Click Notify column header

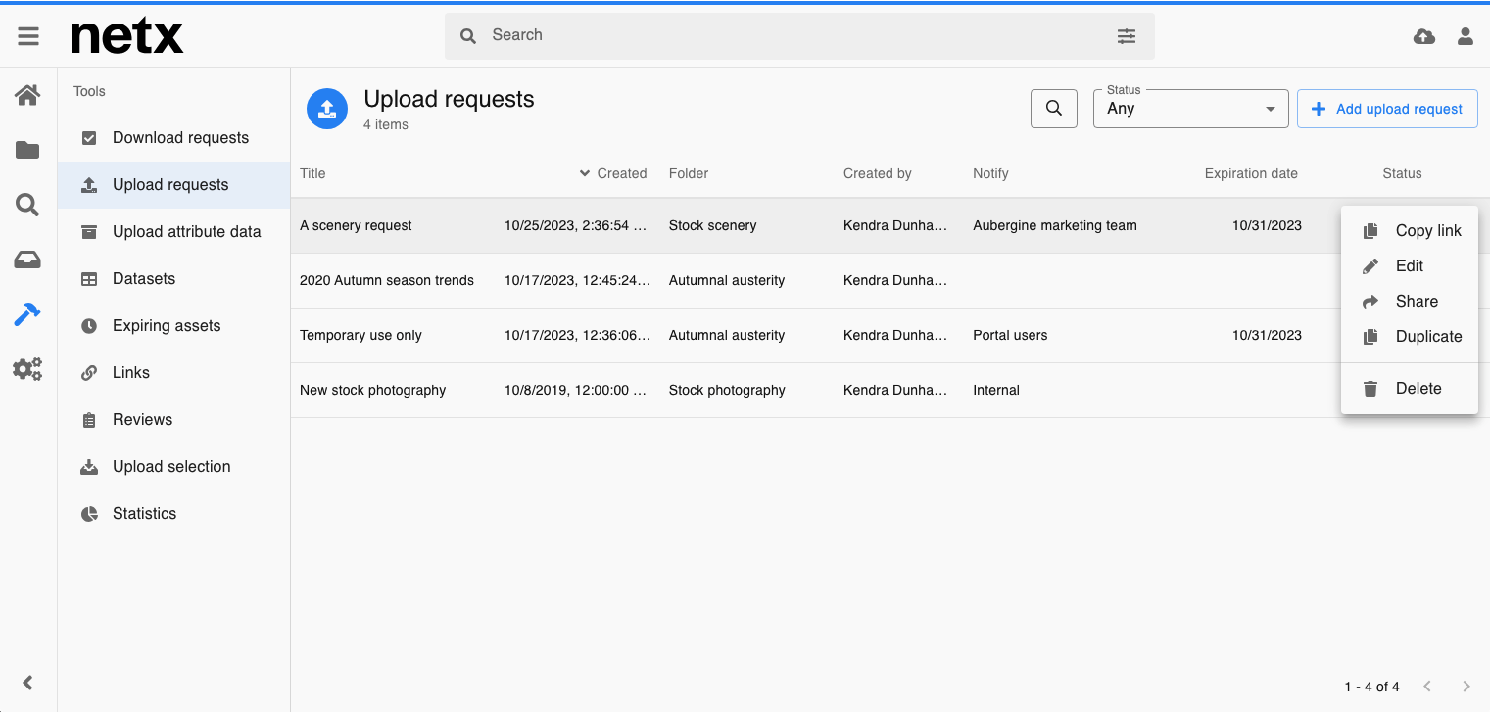990,173
